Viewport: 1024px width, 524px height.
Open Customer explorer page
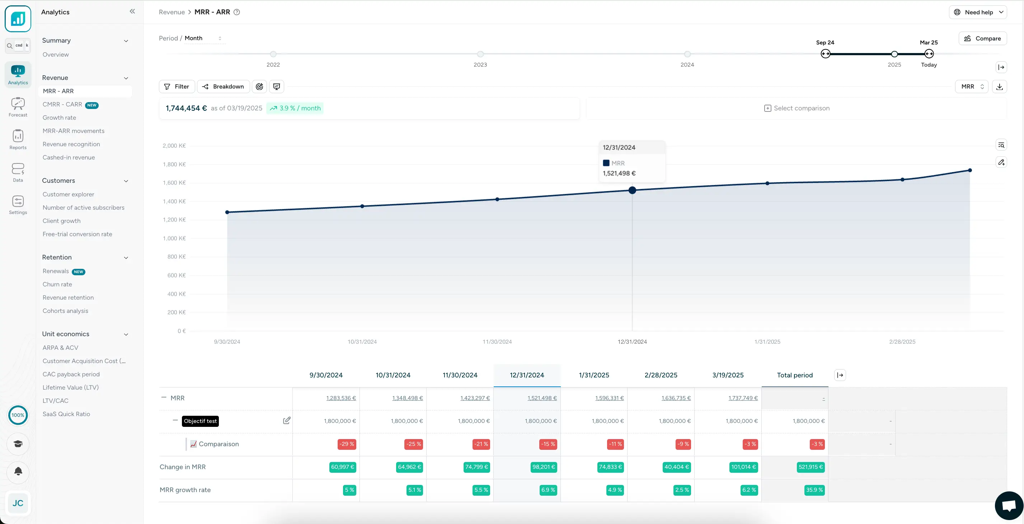point(69,194)
